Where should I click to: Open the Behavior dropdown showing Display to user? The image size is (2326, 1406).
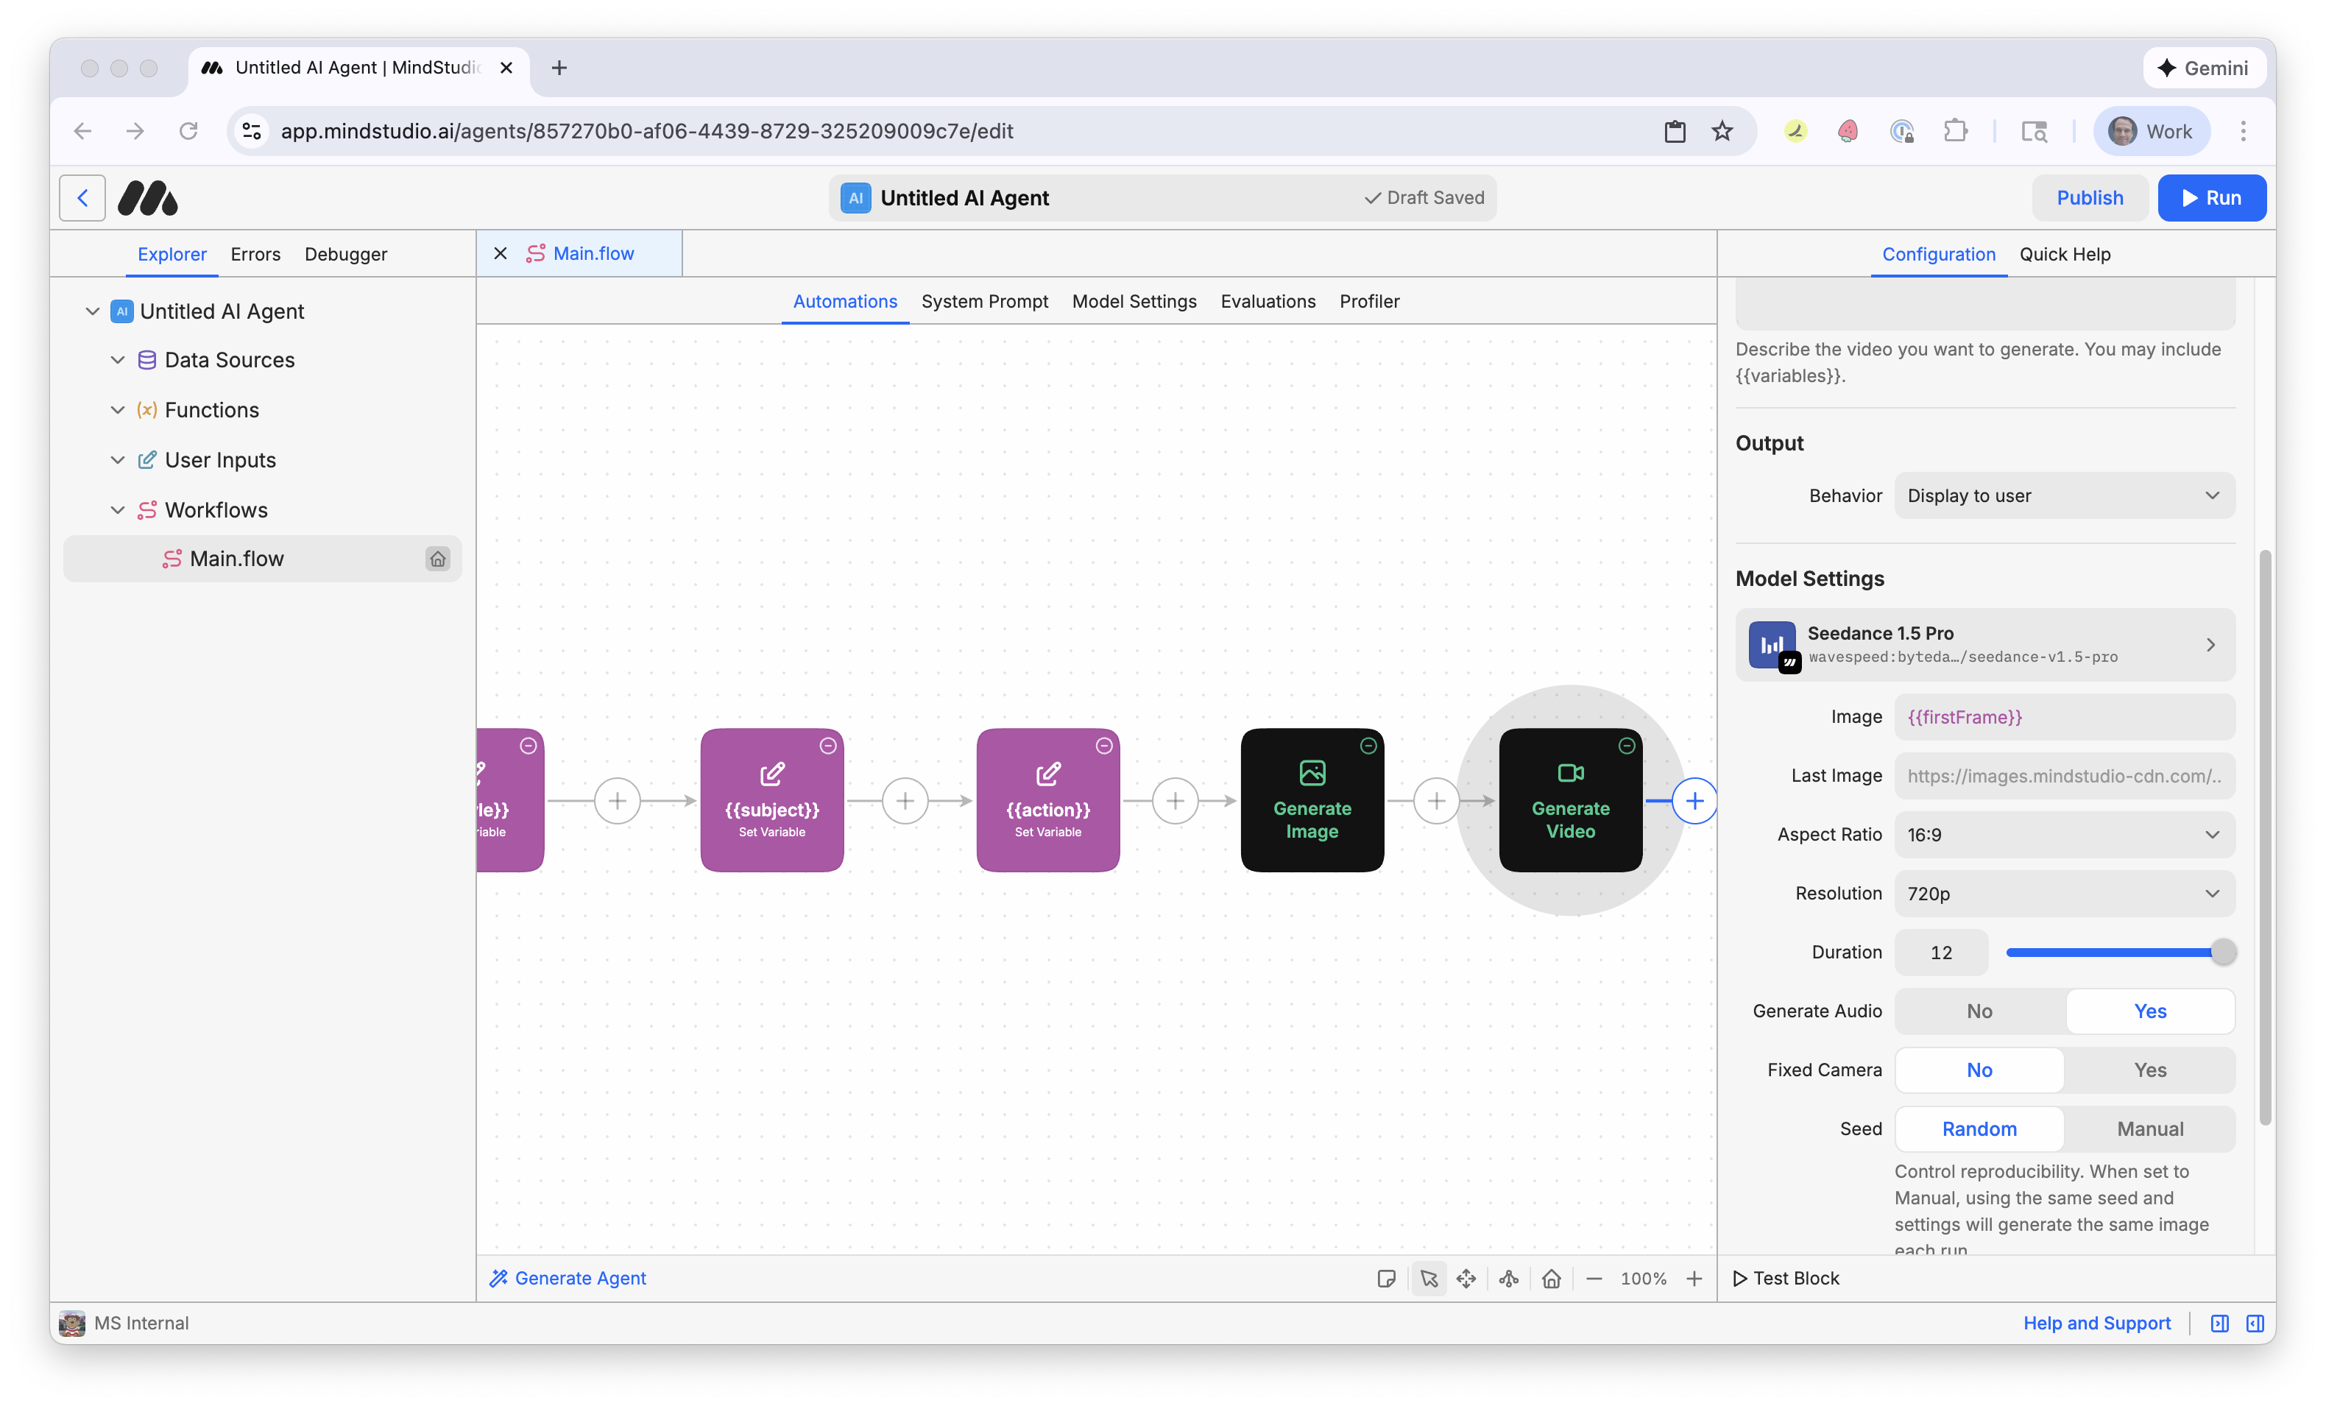(2063, 495)
